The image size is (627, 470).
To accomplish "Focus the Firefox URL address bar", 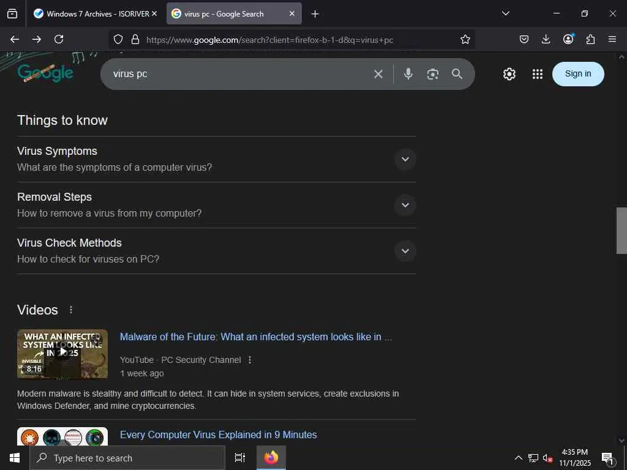I will pos(292,40).
